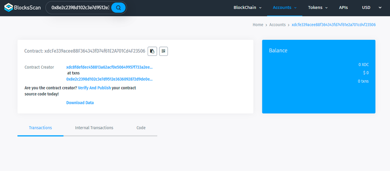The image size is (390, 171).
Task: Click the blue search magnifier button
Action: [118, 8]
